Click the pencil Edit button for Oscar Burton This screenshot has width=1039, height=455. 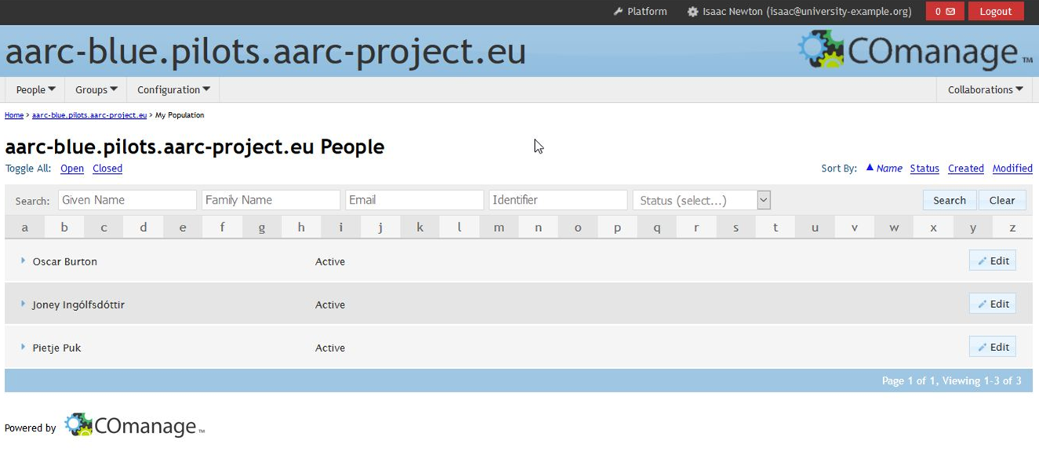pyautogui.click(x=992, y=261)
